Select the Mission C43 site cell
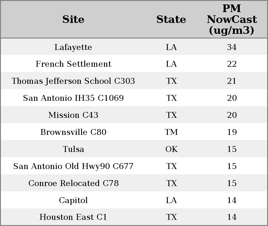268x226 pixels. click(x=73, y=115)
